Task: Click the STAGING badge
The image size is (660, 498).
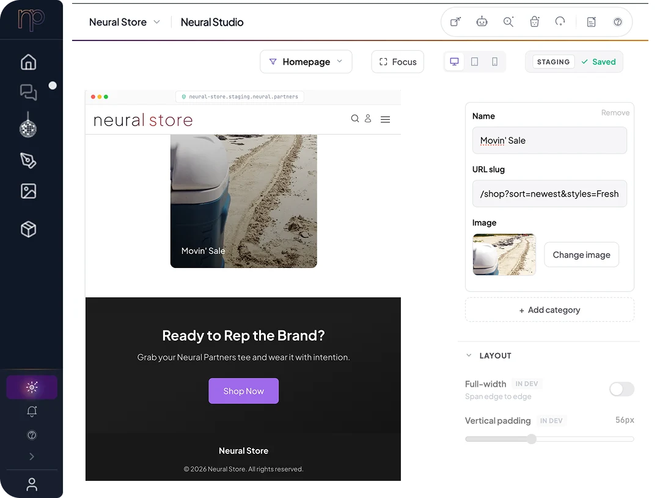Action: tap(553, 62)
